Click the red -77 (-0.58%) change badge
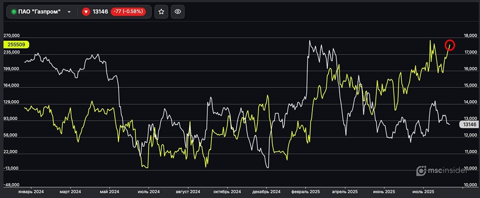480x198 pixels. (x=130, y=12)
